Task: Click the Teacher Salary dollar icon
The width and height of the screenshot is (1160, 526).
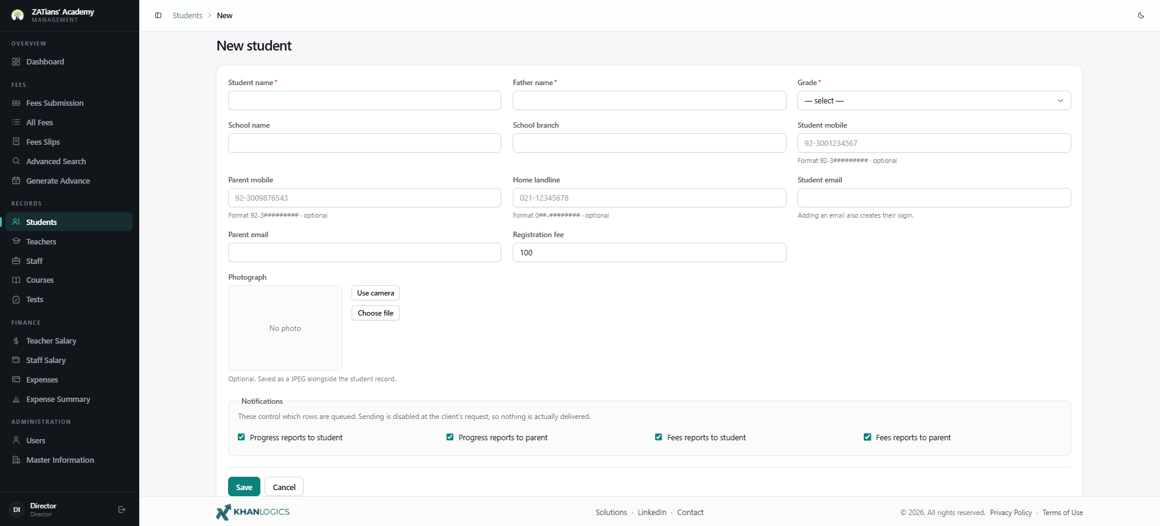Action: tap(16, 341)
